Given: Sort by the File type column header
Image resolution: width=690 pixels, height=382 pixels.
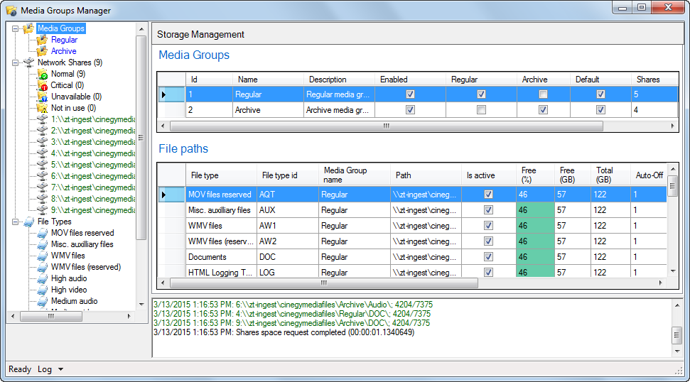Looking at the screenshot, I should point(221,175).
